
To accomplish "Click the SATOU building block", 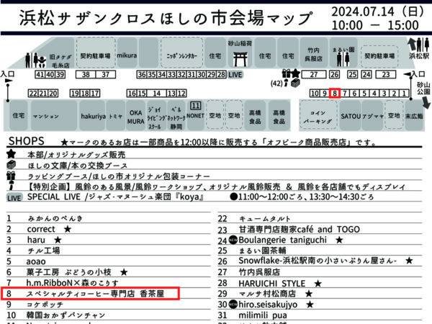I will (351, 116).
